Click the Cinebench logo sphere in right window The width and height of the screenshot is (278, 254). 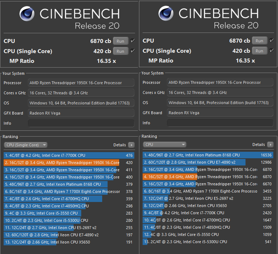point(166,13)
